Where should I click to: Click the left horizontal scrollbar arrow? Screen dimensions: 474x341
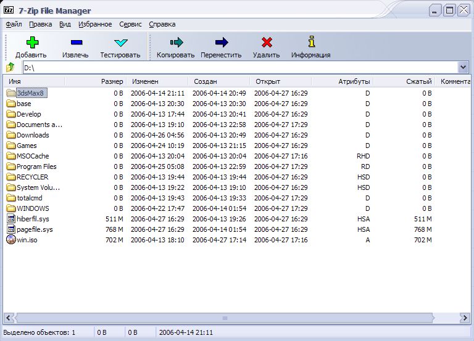coord(8,318)
